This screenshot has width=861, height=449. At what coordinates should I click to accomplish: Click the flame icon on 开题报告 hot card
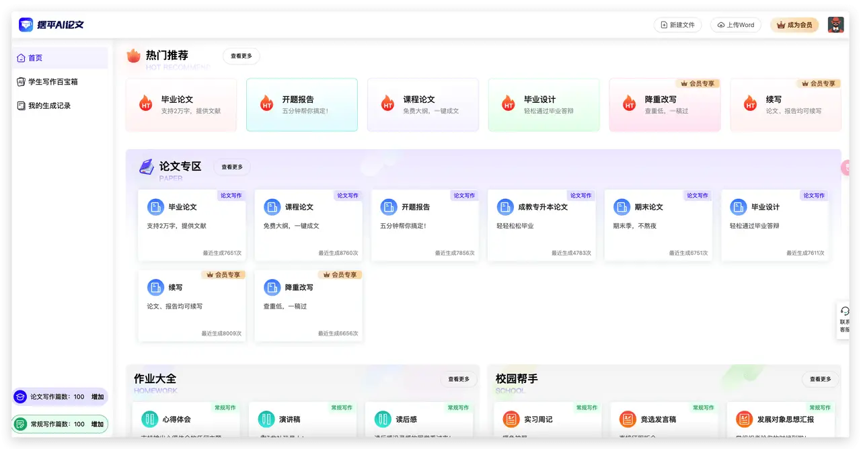click(x=266, y=104)
